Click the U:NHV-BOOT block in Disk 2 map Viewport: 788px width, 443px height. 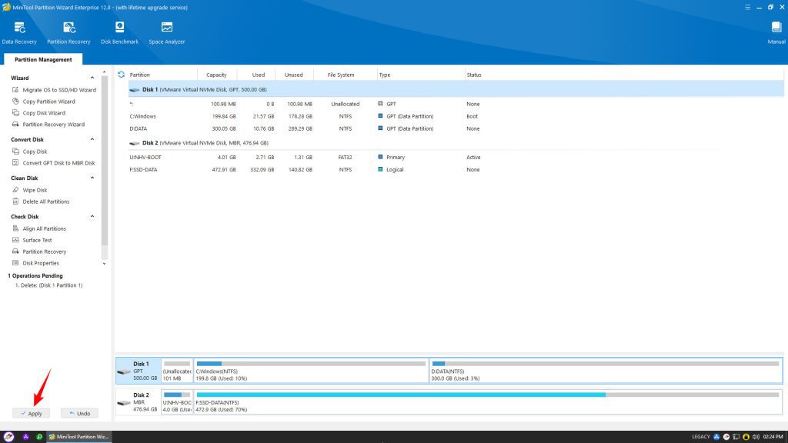click(177, 401)
